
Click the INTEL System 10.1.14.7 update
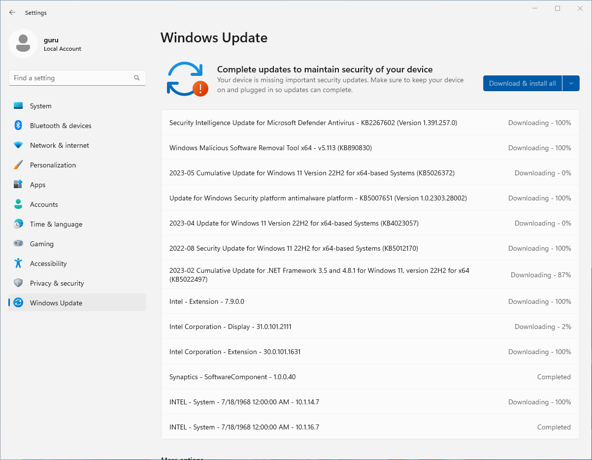370,402
